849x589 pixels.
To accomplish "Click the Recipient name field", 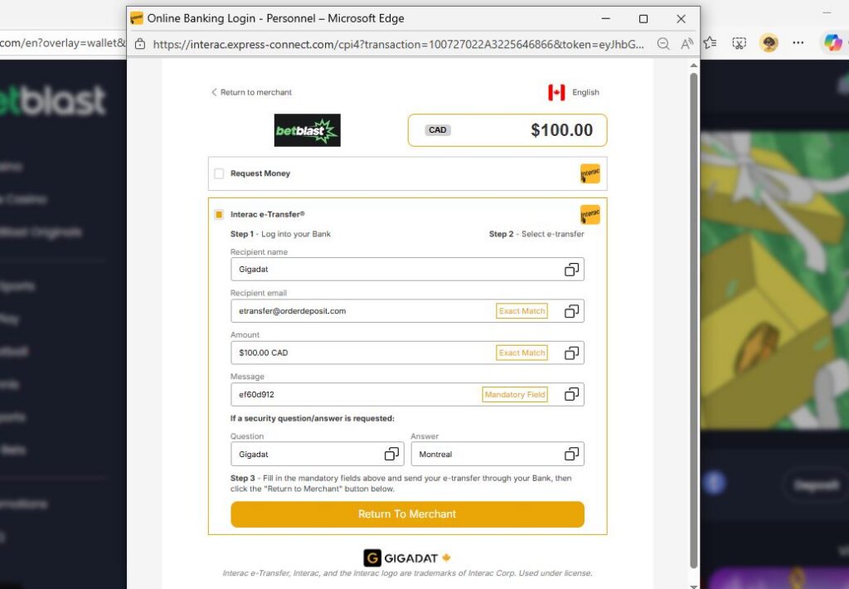I will 407,270.
